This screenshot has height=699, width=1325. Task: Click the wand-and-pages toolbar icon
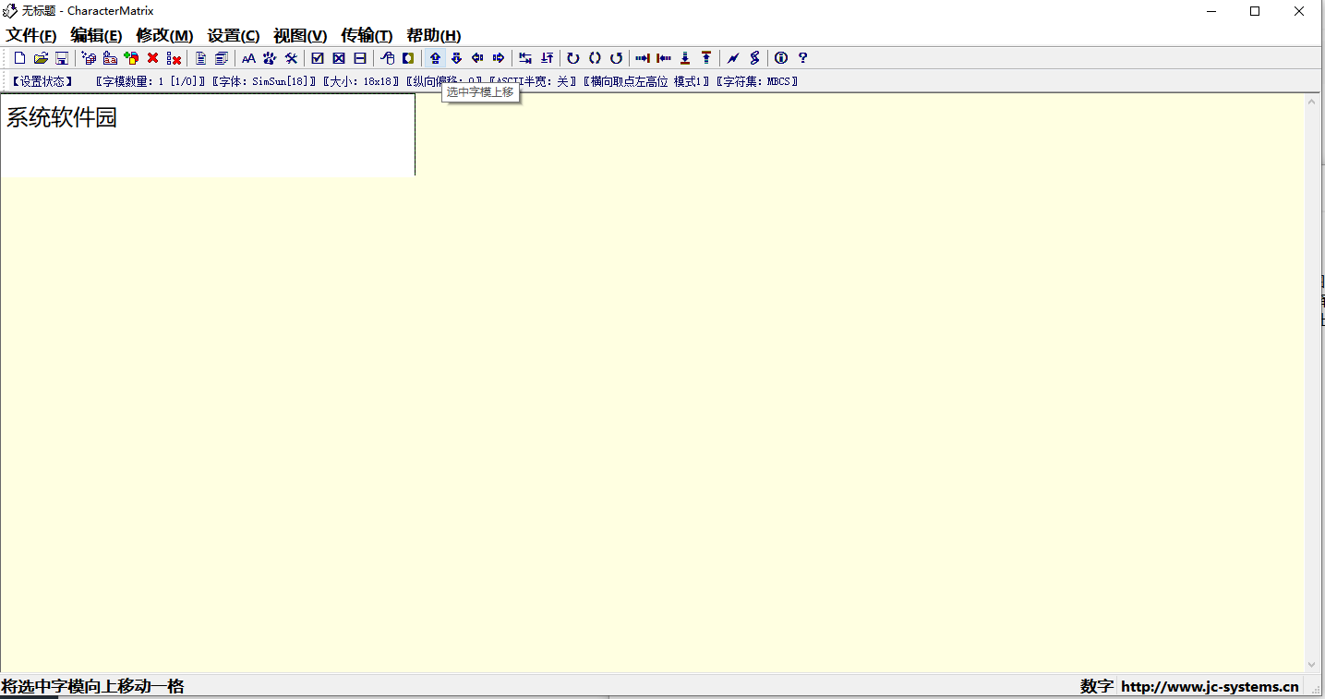(x=89, y=58)
